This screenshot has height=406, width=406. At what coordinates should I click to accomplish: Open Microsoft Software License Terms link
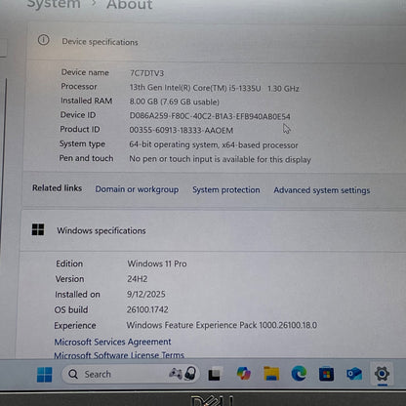119,355
